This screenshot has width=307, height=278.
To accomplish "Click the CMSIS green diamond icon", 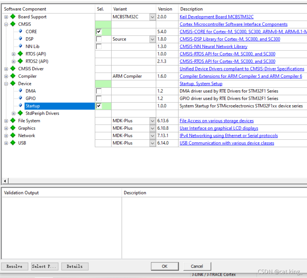I will pyautogui.click(x=13, y=24).
